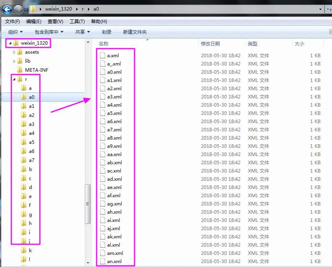Screen dimensions: 332x267
Task: Select folder k icon in tree
Action: point(24,251)
